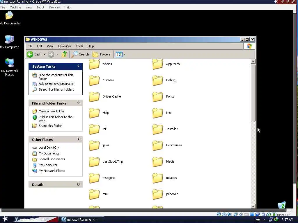Select the pchealth folder icon

pos(158,194)
